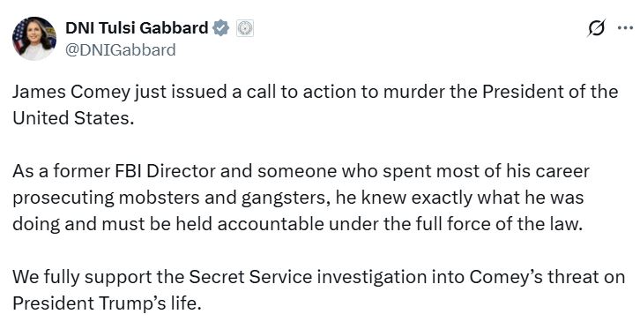Open the DNI Tulsi Gabbard display name link
640x329 pixels.
point(137,27)
